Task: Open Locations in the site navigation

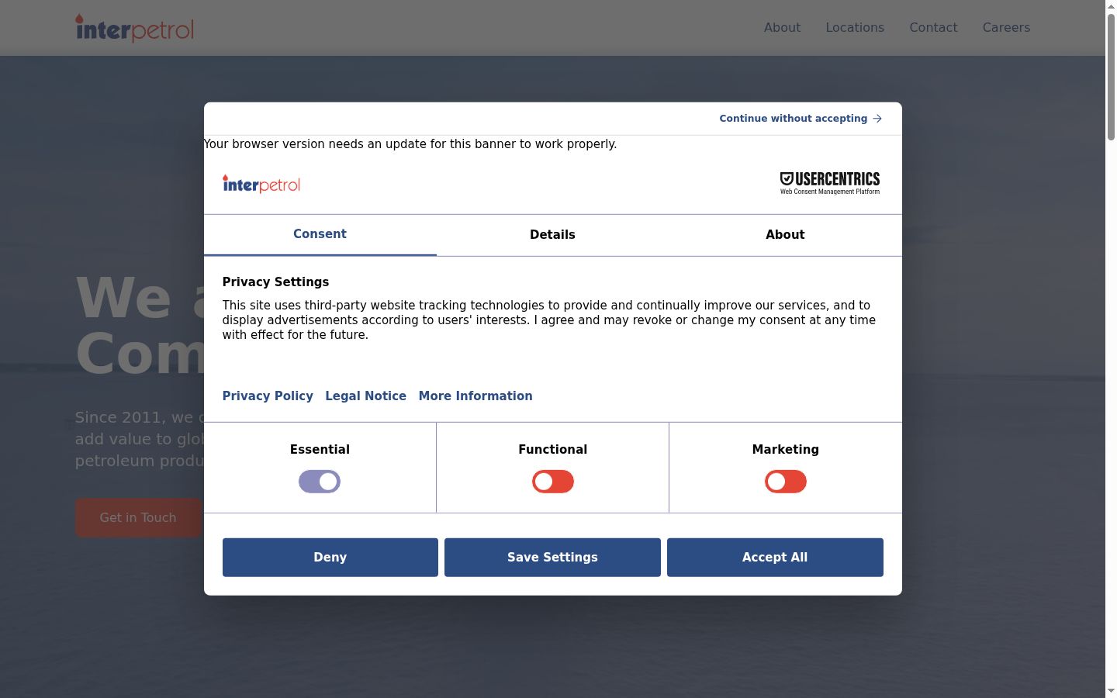Action: (855, 28)
